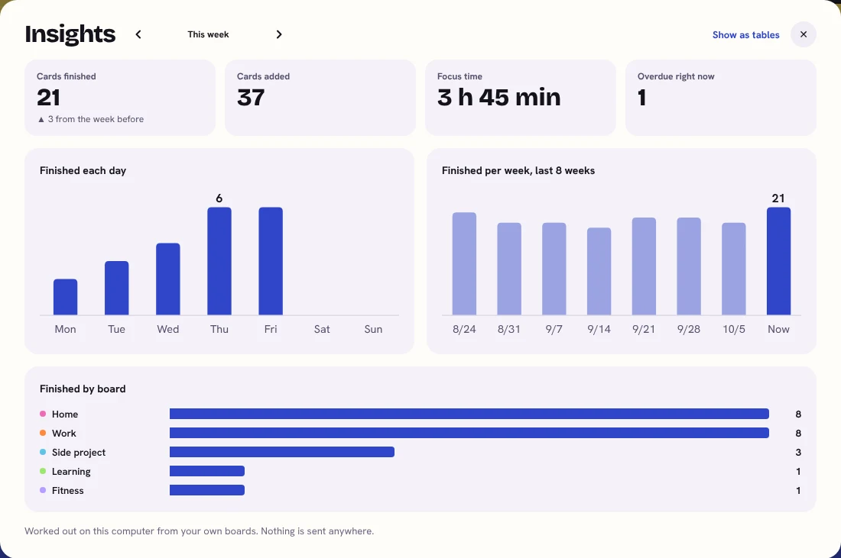This screenshot has width=841, height=558.
Task: Click the Thu bar in daily chart
Action: point(219,261)
